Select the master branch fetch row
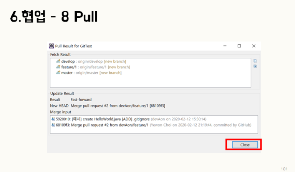The height and width of the screenshot is (172, 295). click(89, 73)
